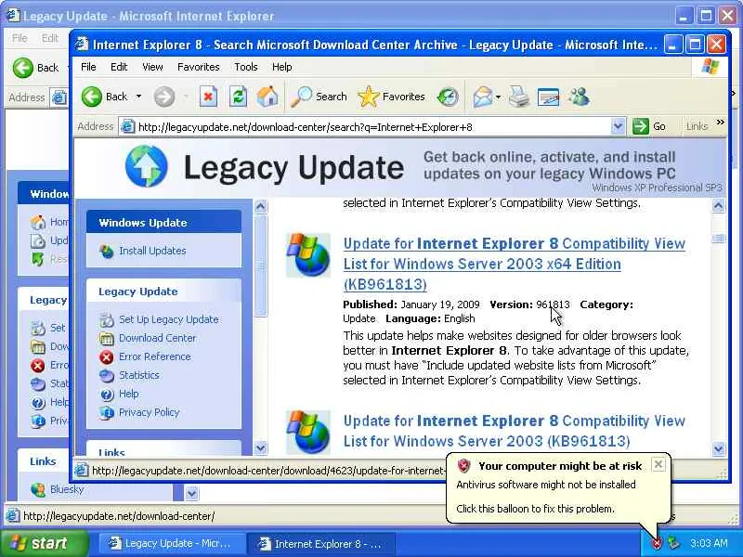The width and height of the screenshot is (743, 557).
Task: Click Error Reference red X icon
Action: coord(107,356)
